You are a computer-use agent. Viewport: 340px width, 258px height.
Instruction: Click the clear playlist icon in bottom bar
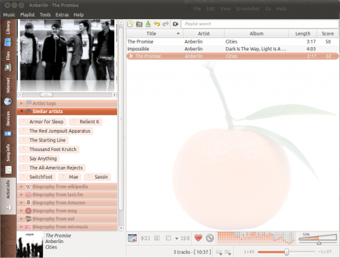click(x=132, y=238)
